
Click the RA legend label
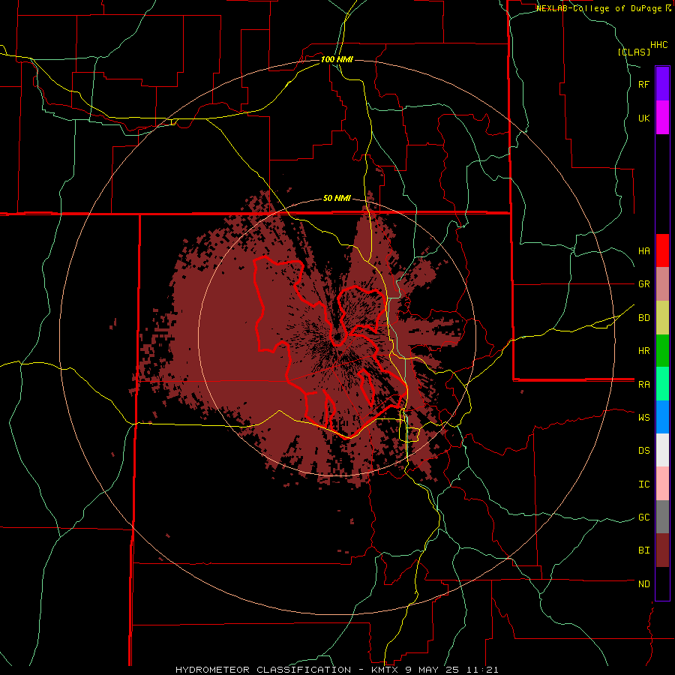tap(644, 385)
